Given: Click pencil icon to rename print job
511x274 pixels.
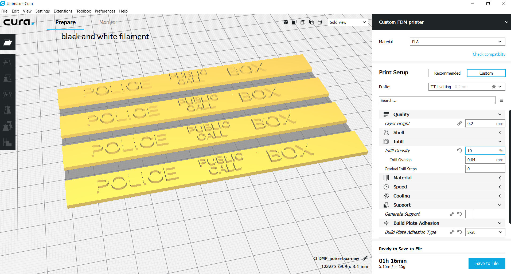Looking at the screenshot, I should click(x=365, y=258).
